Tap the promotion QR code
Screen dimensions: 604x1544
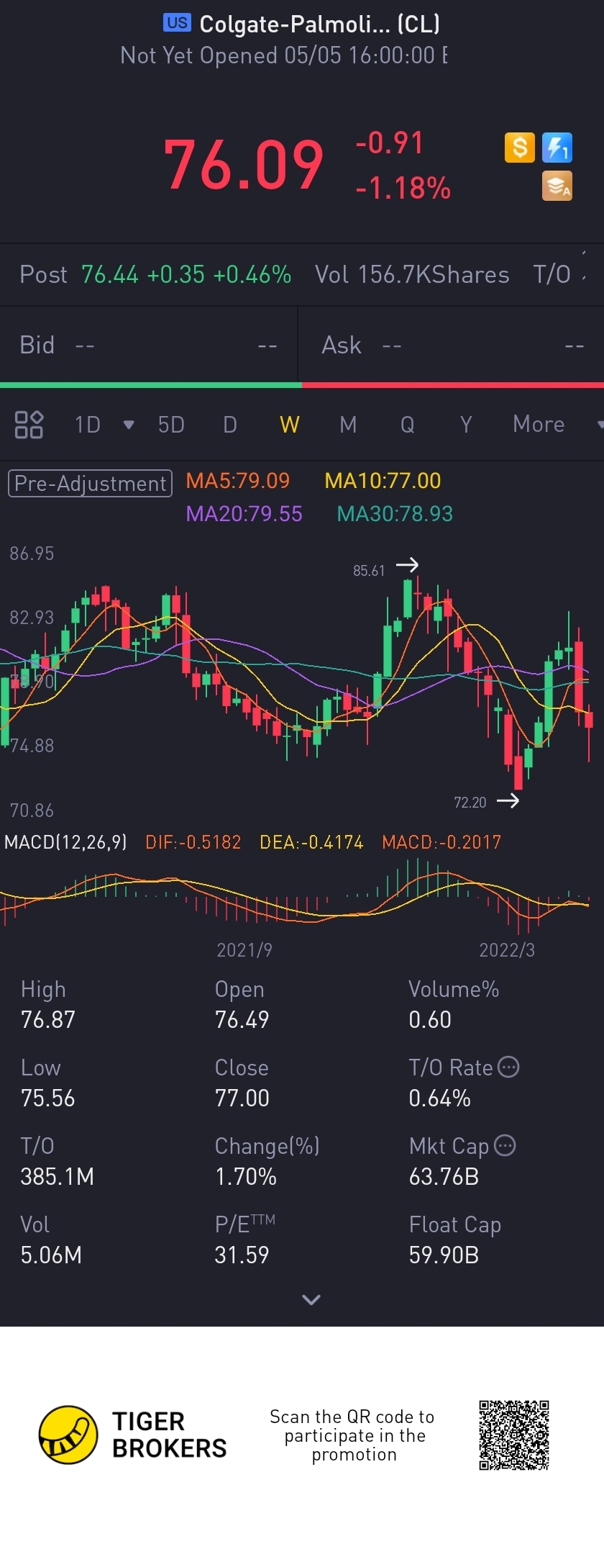(514, 1435)
